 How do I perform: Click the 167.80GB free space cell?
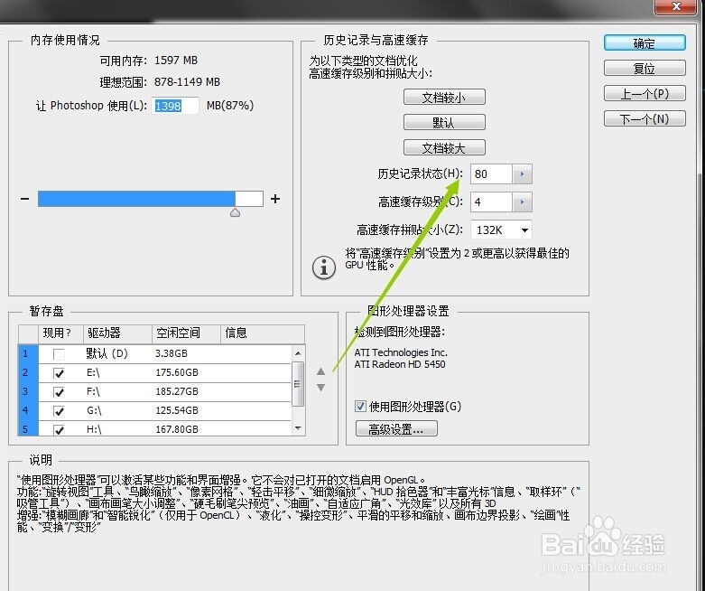point(177,429)
